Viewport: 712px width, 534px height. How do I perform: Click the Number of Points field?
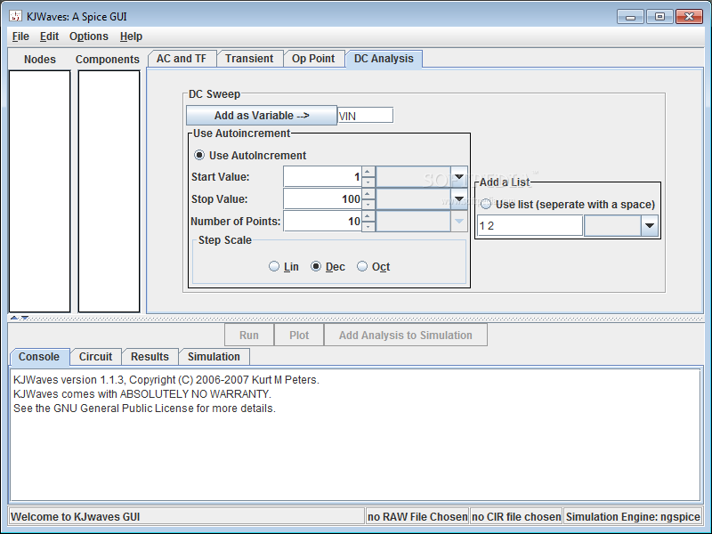322,221
